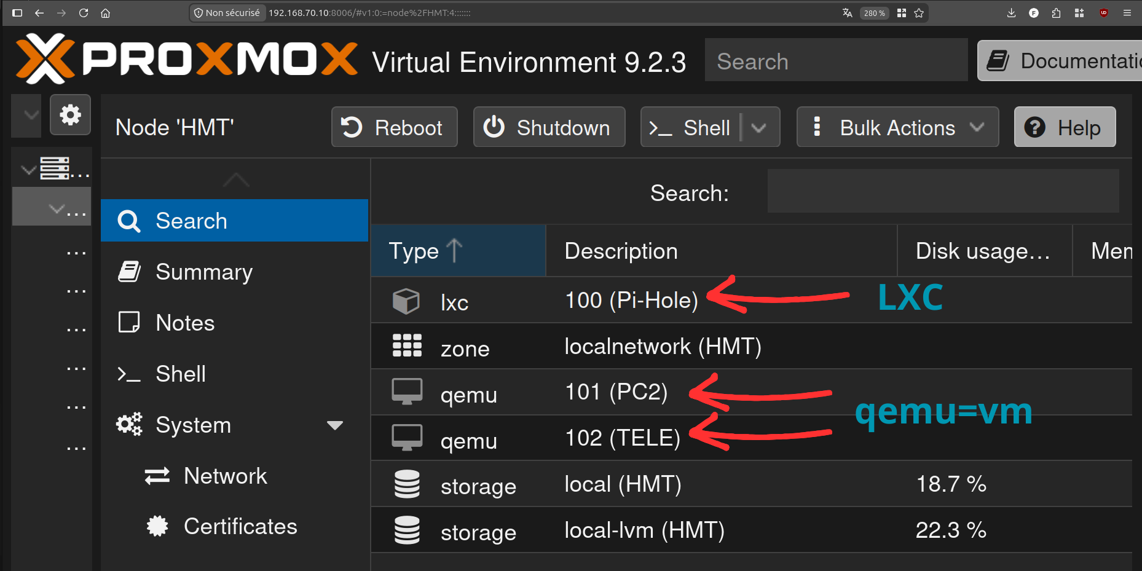Viewport: 1142px width, 571px height.
Task: Click the Help button
Action: coord(1065,127)
